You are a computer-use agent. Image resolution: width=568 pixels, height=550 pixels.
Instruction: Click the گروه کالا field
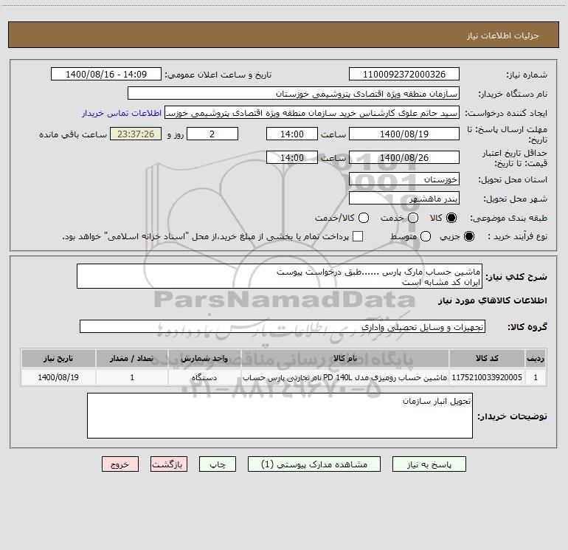point(283,326)
